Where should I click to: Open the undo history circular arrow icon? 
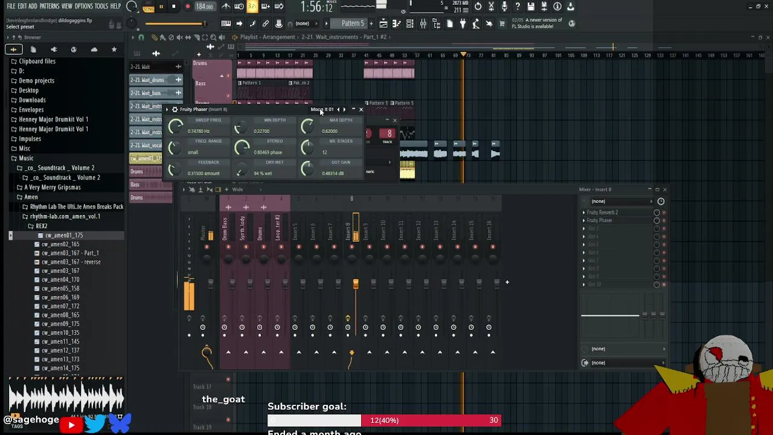[478, 7]
